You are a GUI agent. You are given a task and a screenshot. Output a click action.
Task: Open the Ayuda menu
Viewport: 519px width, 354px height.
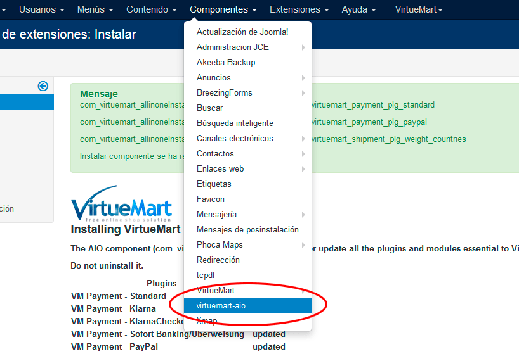click(x=359, y=9)
